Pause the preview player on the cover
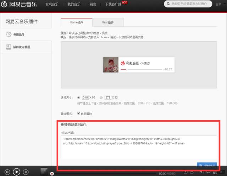227x176 pixels. [x=115, y=69]
